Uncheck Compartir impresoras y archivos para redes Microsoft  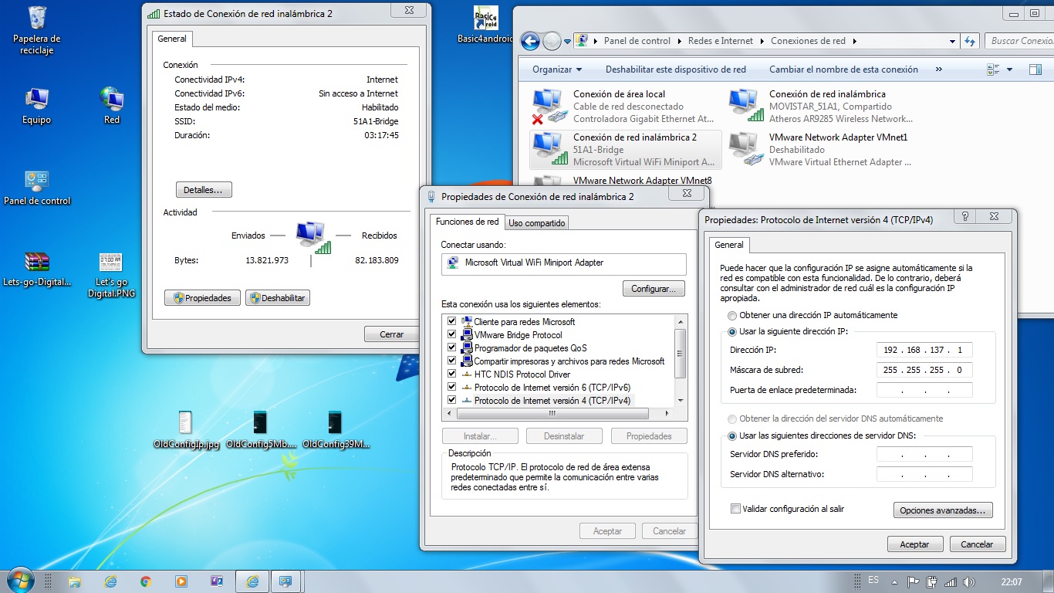click(452, 361)
